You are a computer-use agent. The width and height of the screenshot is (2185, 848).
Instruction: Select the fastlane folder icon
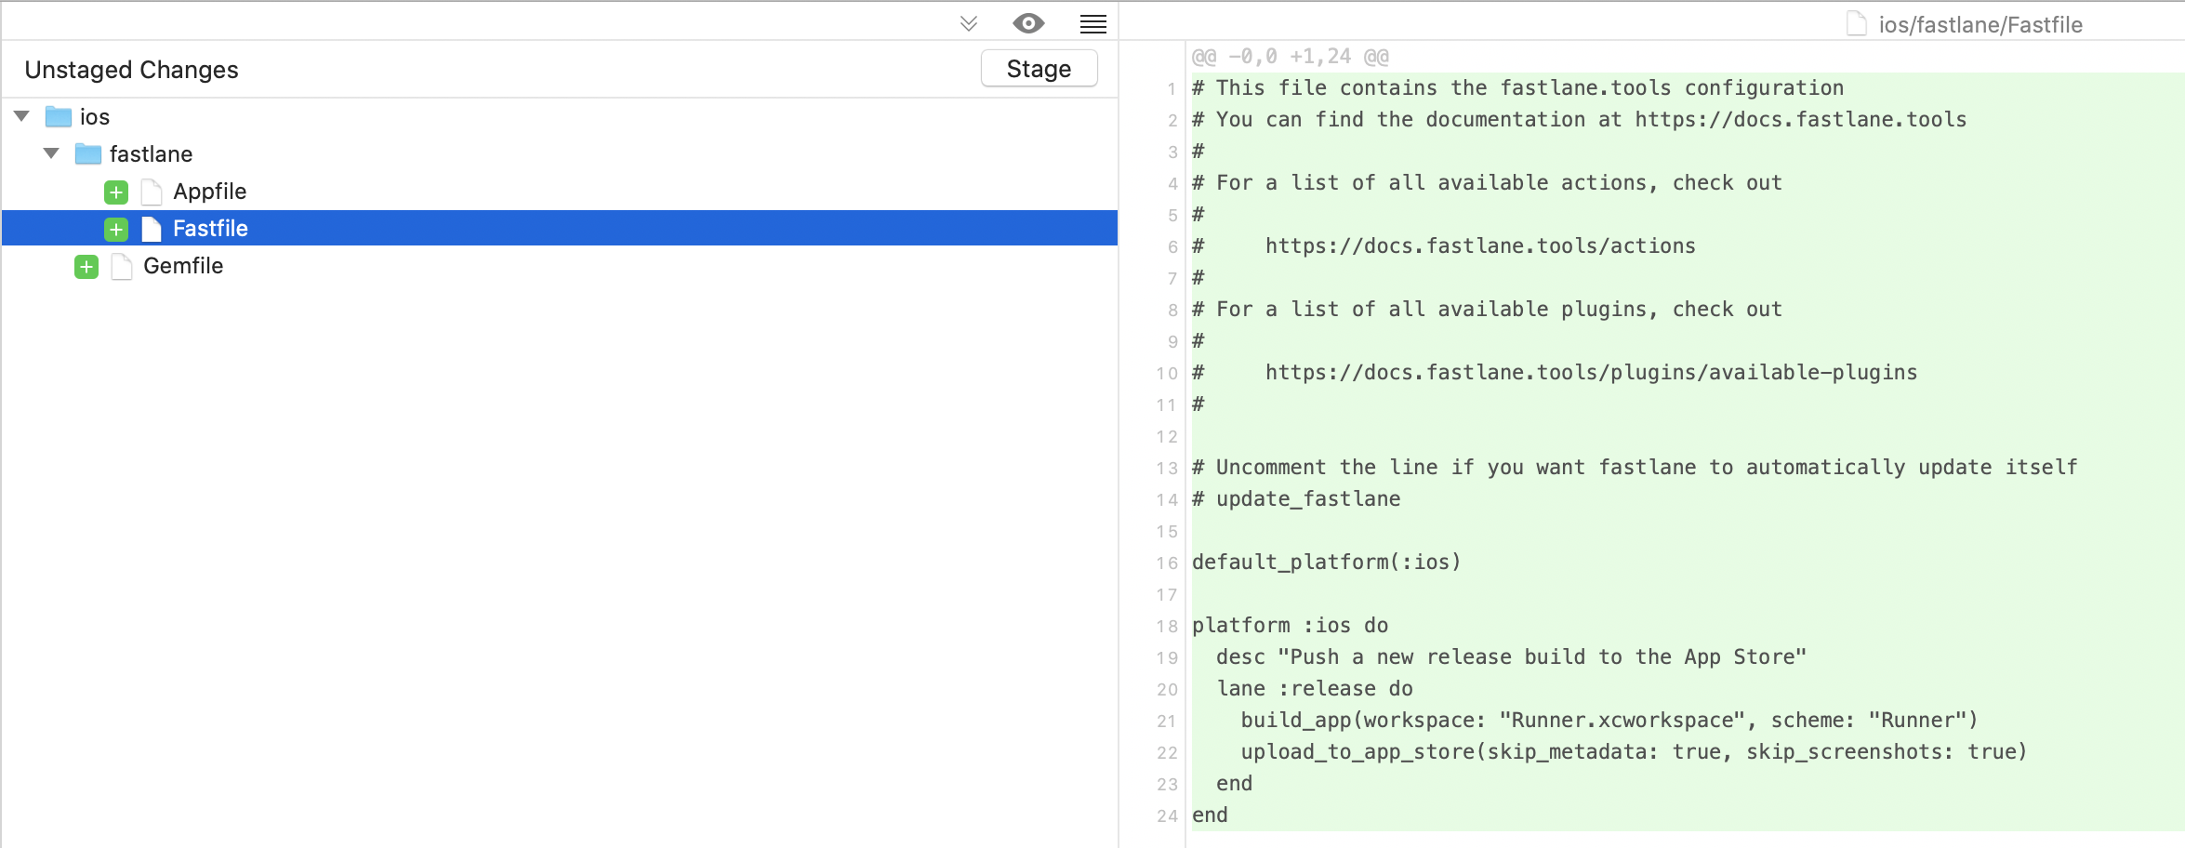click(x=88, y=154)
